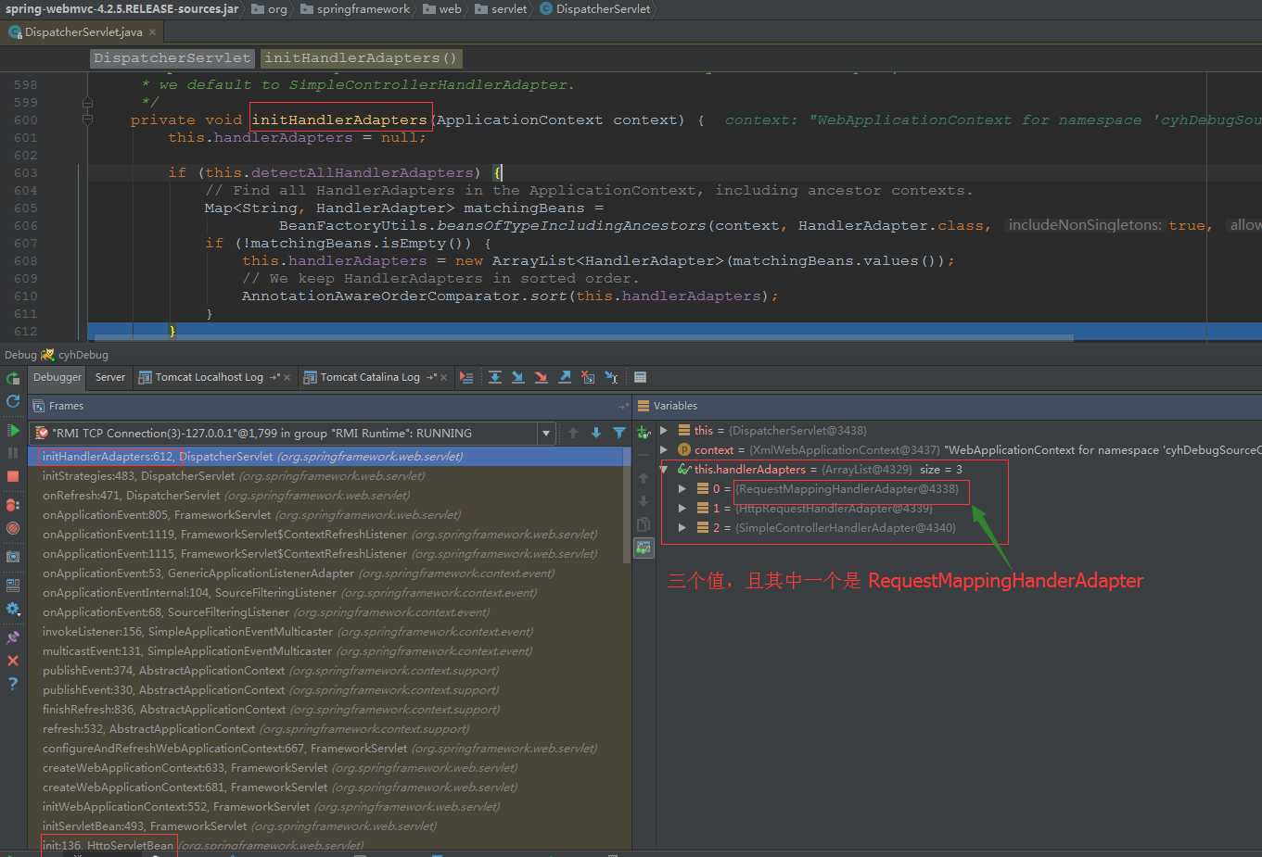Screen dimensions: 1262x857
Task: Resume program with green play icon
Action: tap(13, 431)
